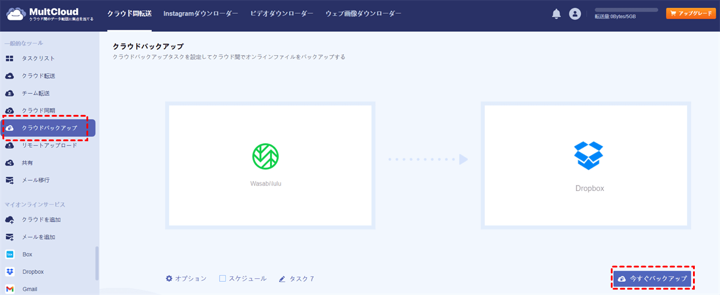Click the メールを追加 label
Image resolution: width=720 pixels, height=295 pixels.
(x=39, y=237)
